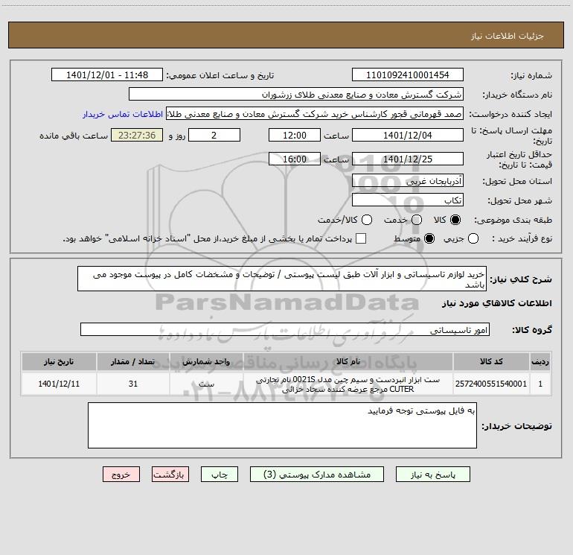Viewport: 573px width, 555px height.
Task: Click the ردیف column header
Action: 540,362
